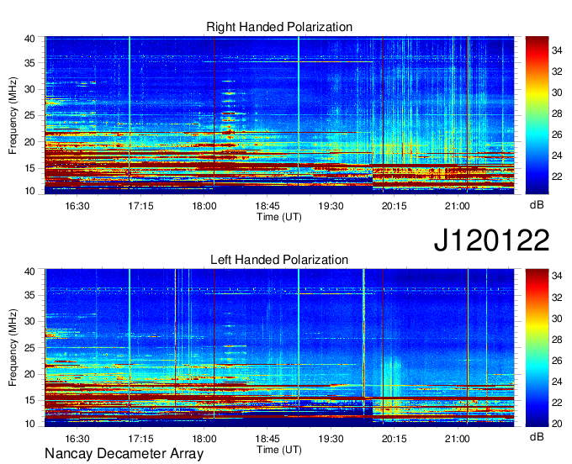Screen dimensions: 572x464
Task: Click the 35 MHz tick on Right Handed plot
Action: (29, 63)
